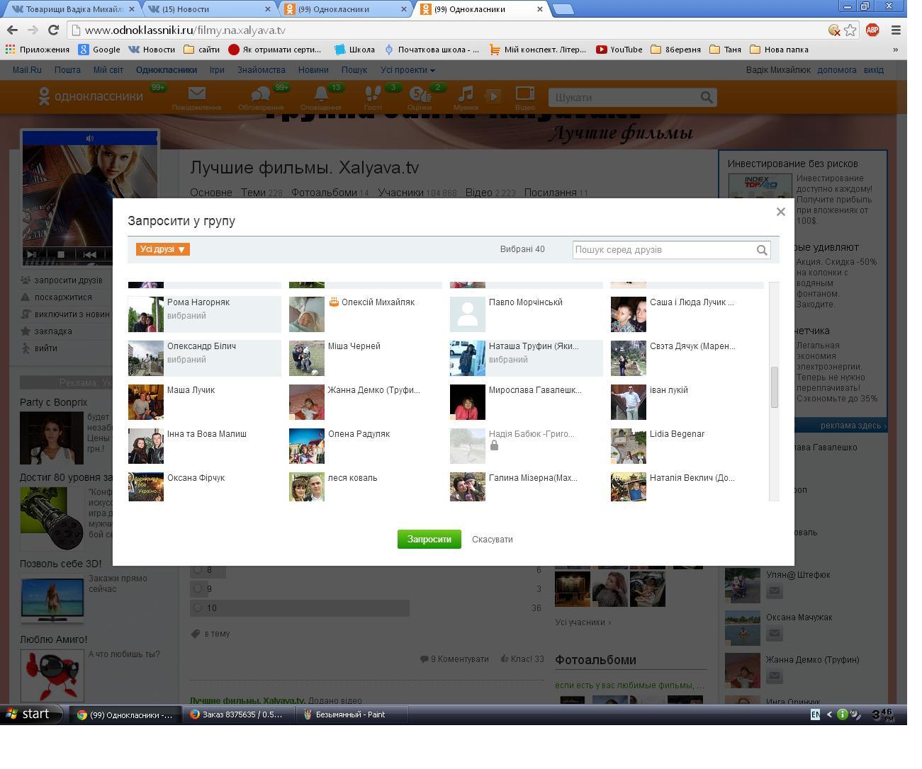Click the magnifier in the friends search box
The width and height of the screenshot is (922, 769).
(x=762, y=250)
